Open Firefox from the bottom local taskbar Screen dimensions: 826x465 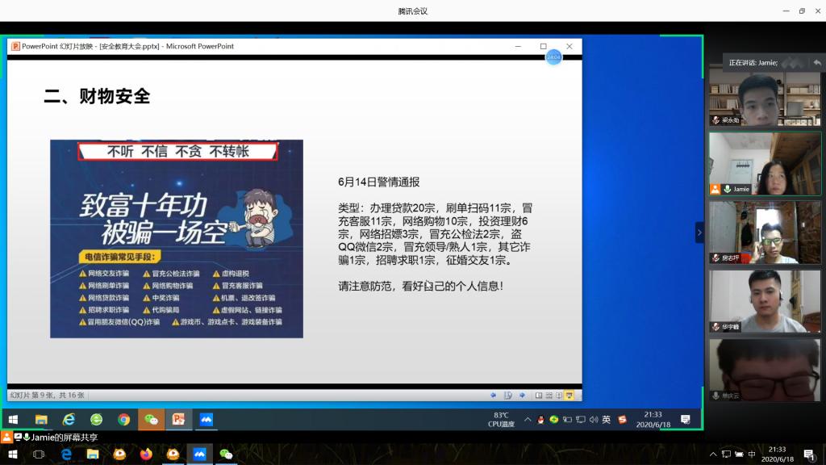pos(146,455)
